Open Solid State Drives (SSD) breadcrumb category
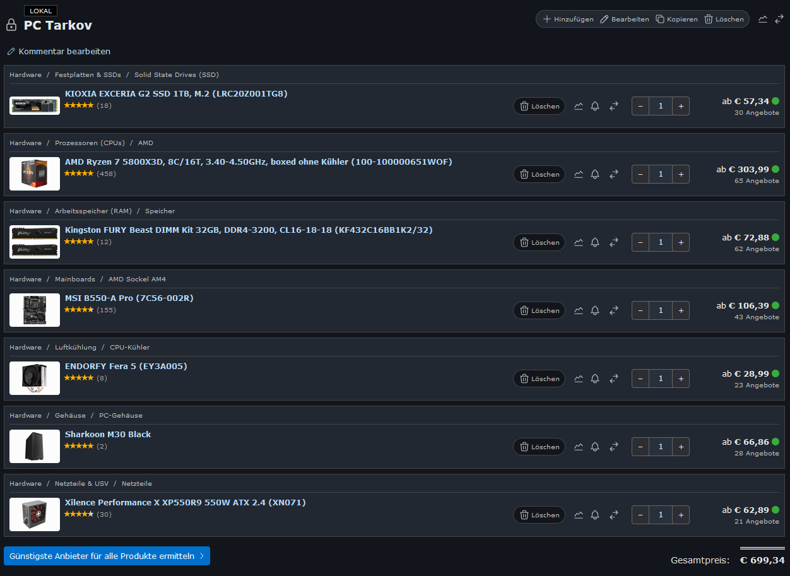 click(x=177, y=74)
